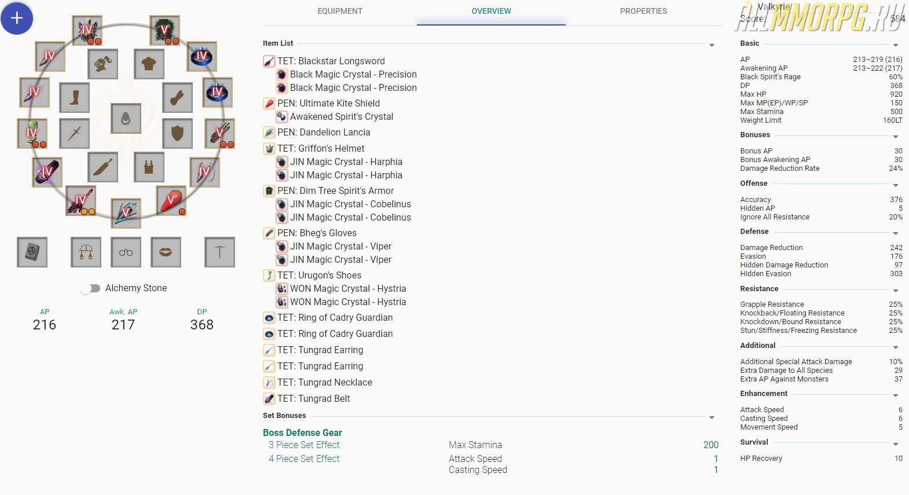Click PEN: Bheg's Gloves list entry
Image resolution: width=909 pixels, height=495 pixels.
[317, 233]
